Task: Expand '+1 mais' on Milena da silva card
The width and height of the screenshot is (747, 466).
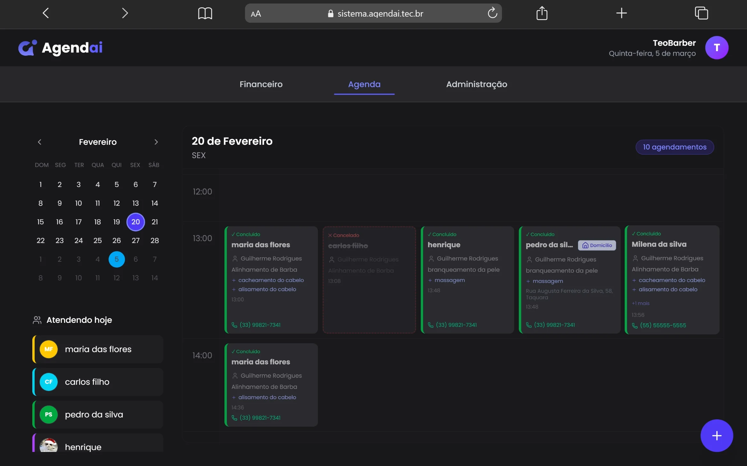Action: [641, 303]
